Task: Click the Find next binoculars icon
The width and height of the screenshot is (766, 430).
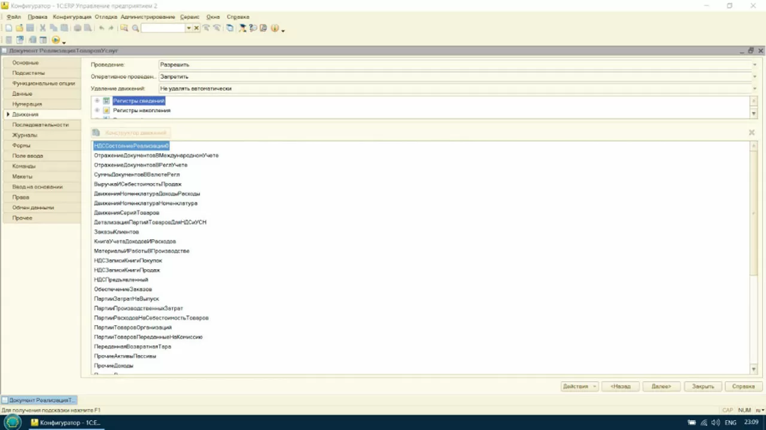Action: pyautogui.click(x=206, y=28)
